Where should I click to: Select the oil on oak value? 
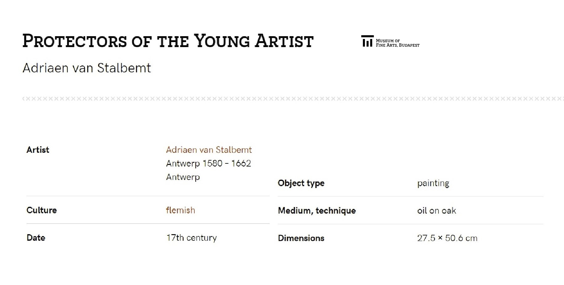(x=437, y=210)
